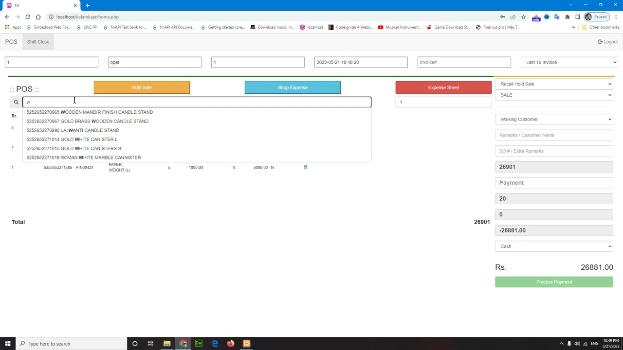Click the Payment input field
The image size is (623, 350).
[x=554, y=183]
